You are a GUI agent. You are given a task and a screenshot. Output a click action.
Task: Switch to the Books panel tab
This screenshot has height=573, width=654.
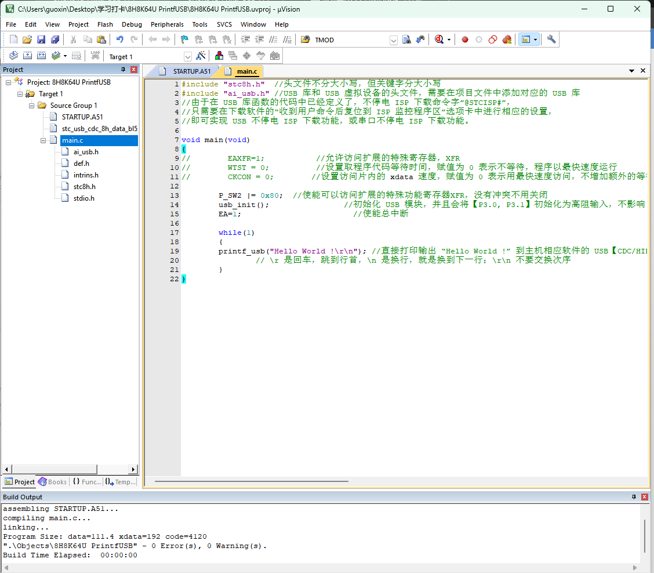[x=52, y=482]
